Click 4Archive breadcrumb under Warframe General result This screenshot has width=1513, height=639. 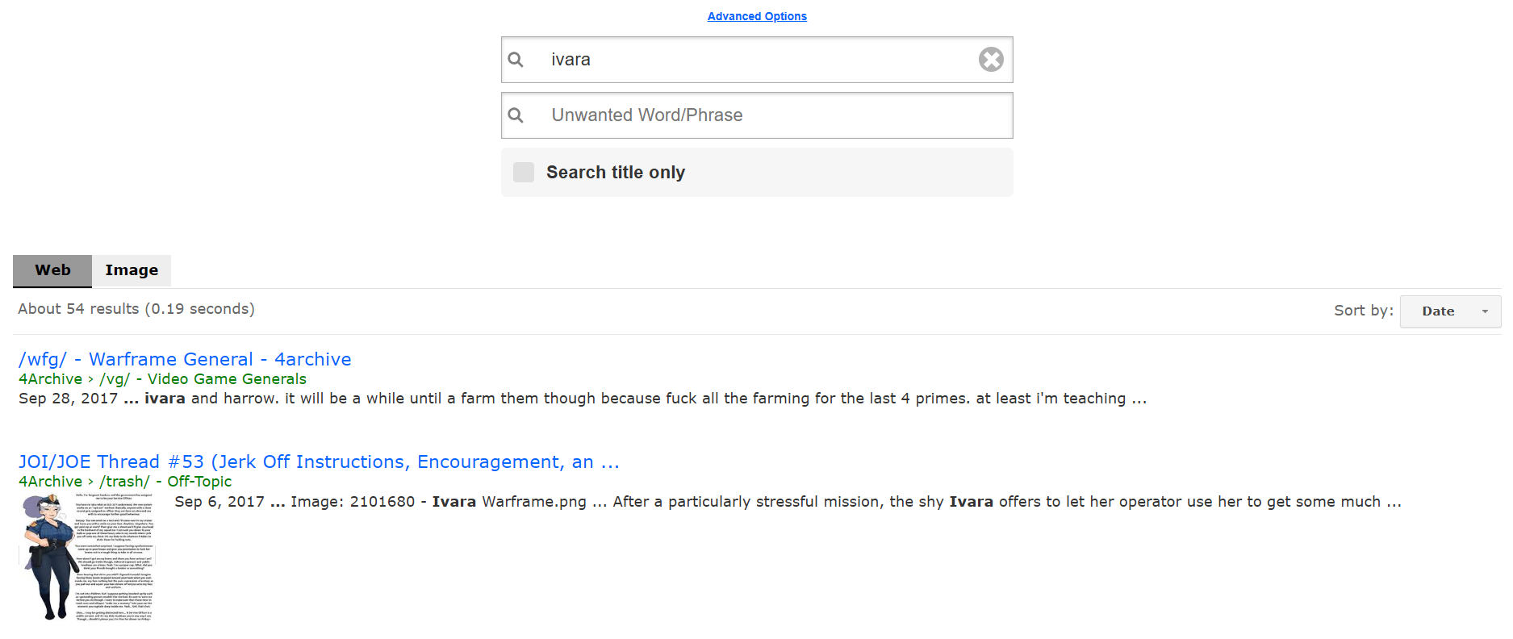(50, 379)
